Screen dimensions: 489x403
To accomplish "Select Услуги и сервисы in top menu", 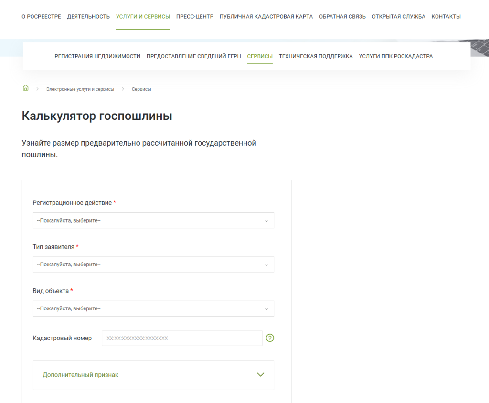I will pyautogui.click(x=143, y=17).
